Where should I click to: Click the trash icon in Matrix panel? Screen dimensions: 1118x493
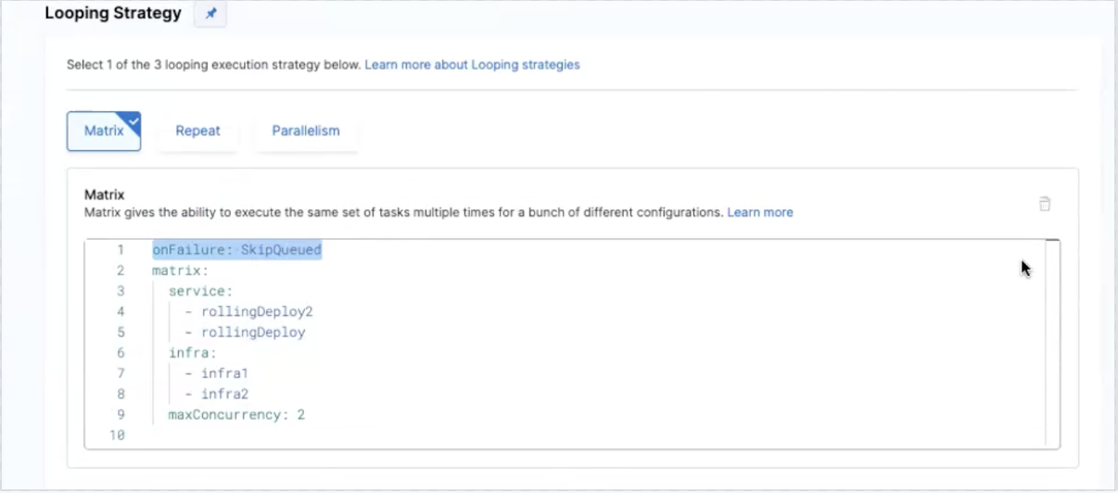point(1045,204)
